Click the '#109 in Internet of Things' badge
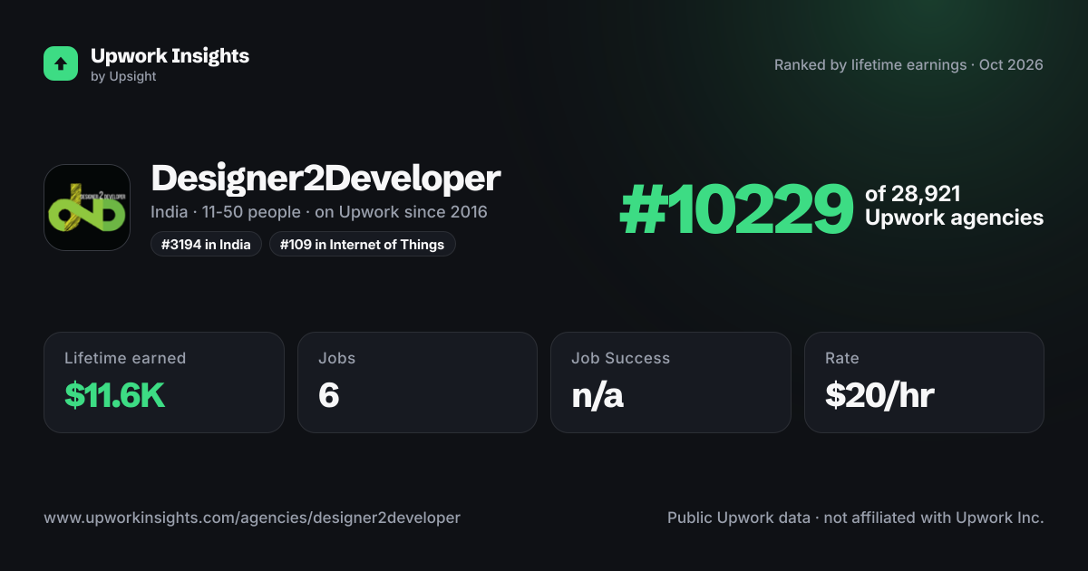This screenshot has width=1088, height=571. (363, 244)
